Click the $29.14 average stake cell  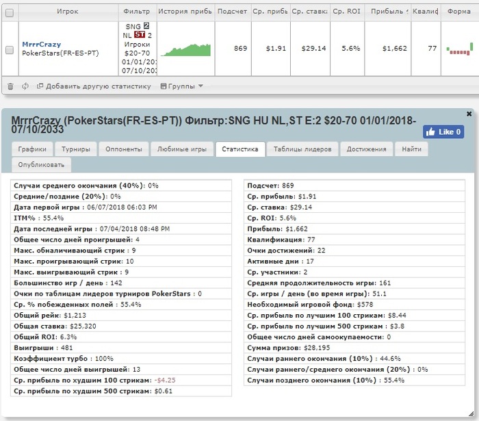coord(310,49)
